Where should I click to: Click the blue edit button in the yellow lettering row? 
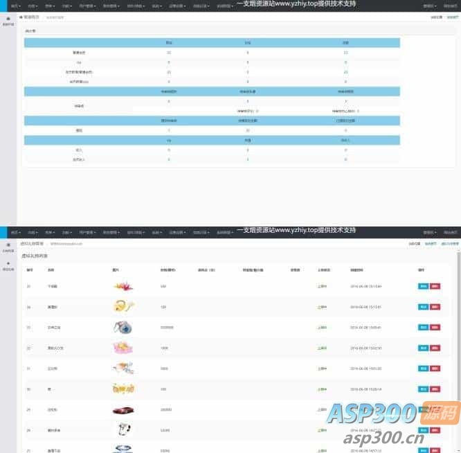(424, 389)
